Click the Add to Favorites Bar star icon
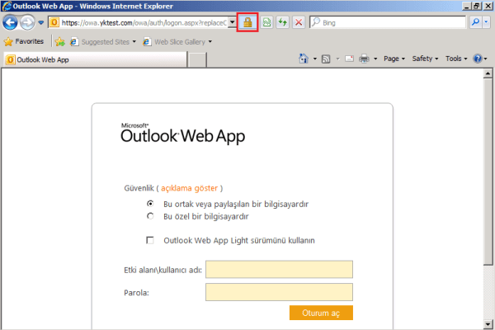This screenshot has width=495, height=330. click(59, 40)
